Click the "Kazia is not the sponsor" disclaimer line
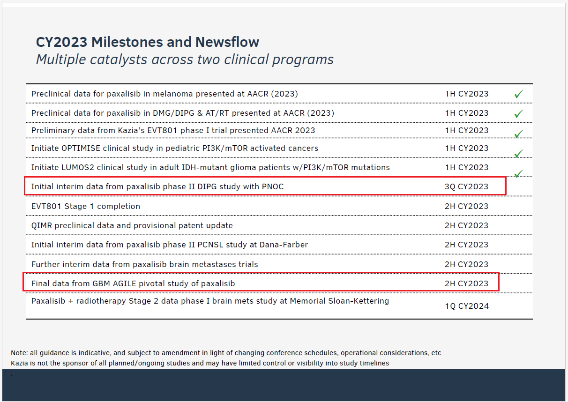 tap(200, 363)
